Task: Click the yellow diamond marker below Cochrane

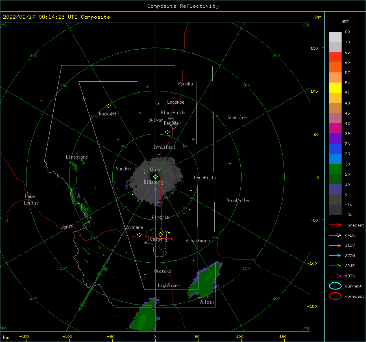Action: 139,235
